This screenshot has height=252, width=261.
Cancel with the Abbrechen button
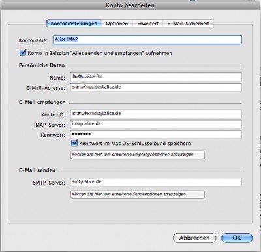coord(194,238)
